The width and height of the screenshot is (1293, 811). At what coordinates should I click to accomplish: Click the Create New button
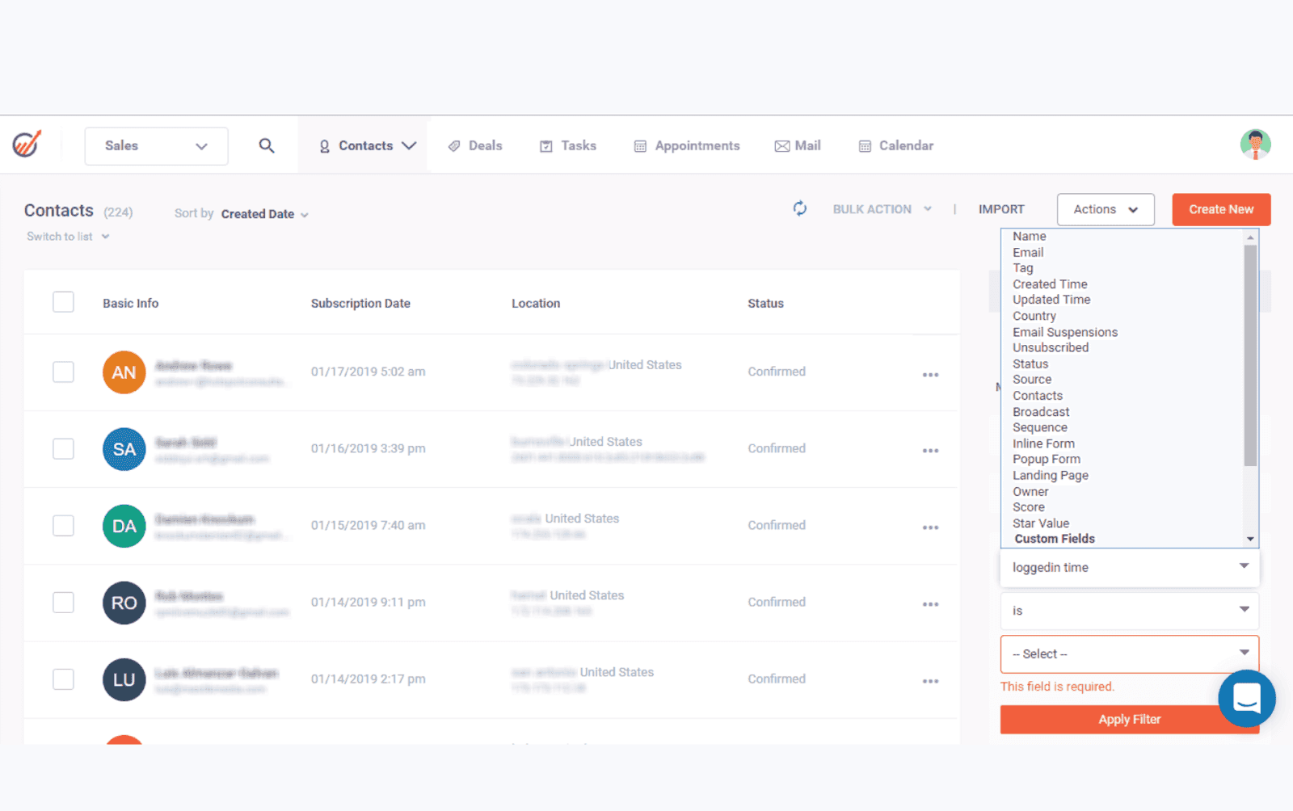(1220, 209)
